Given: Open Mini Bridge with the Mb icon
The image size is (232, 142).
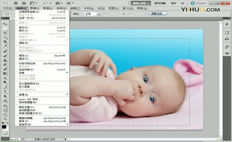Looking at the screenshot, I should tap(24, 3).
